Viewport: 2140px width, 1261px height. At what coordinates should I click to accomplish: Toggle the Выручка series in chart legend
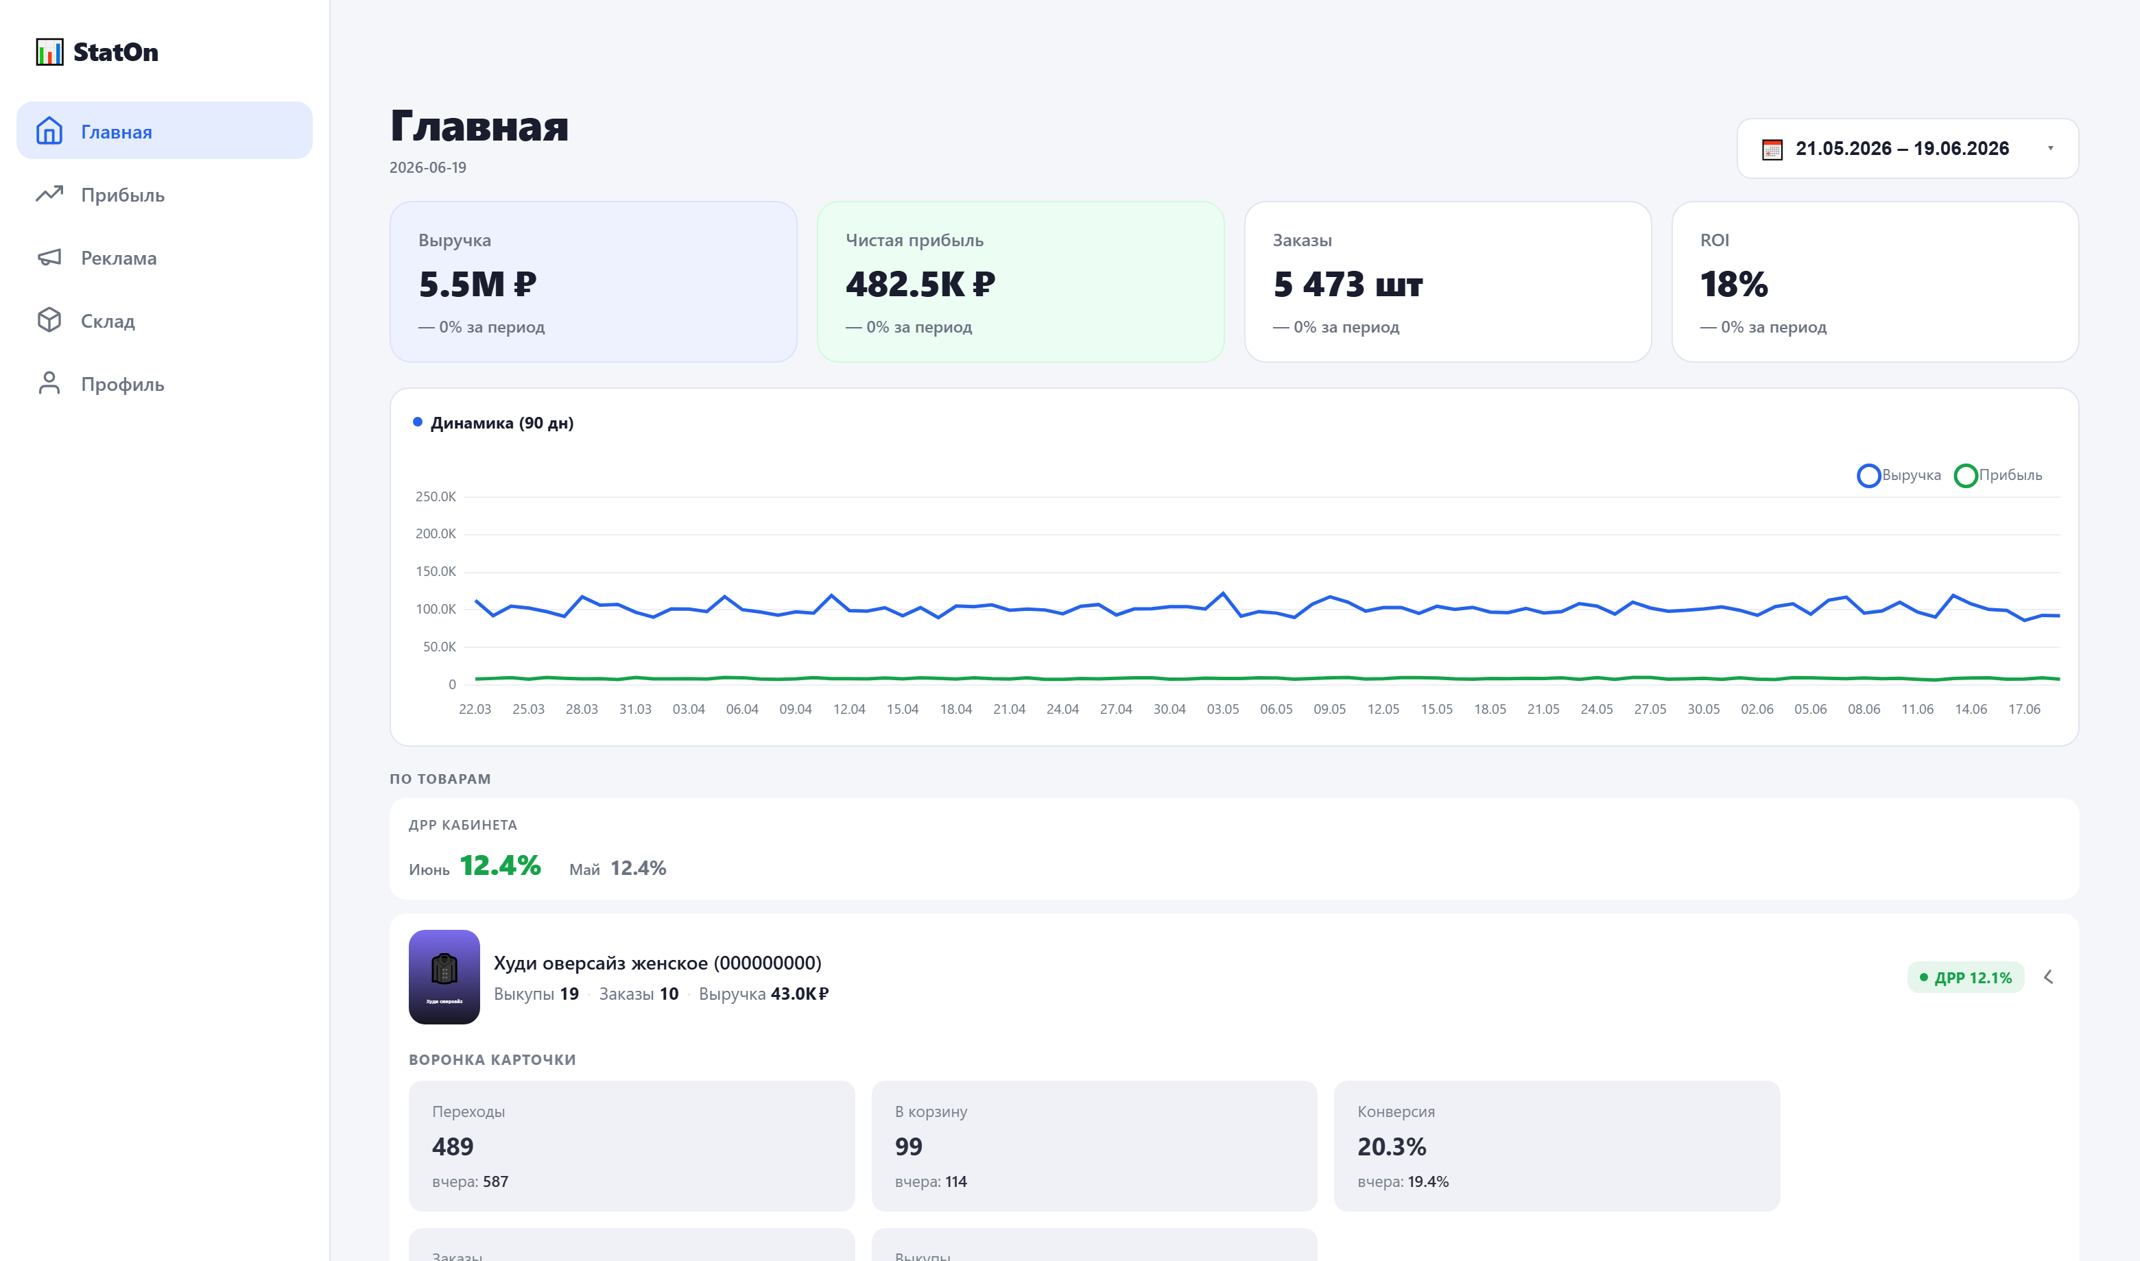click(1899, 475)
